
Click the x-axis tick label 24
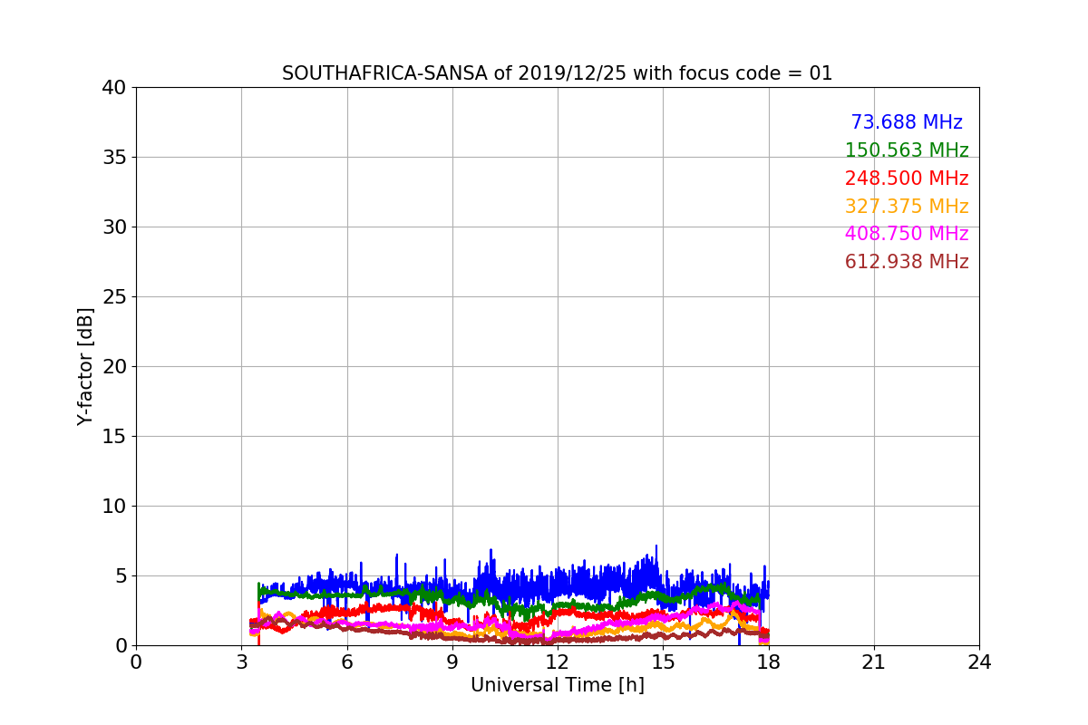pyautogui.click(x=979, y=662)
